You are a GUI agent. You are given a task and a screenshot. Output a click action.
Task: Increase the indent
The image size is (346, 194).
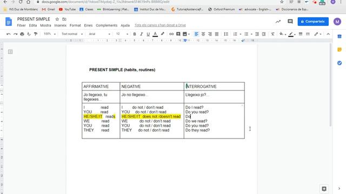point(264,34)
